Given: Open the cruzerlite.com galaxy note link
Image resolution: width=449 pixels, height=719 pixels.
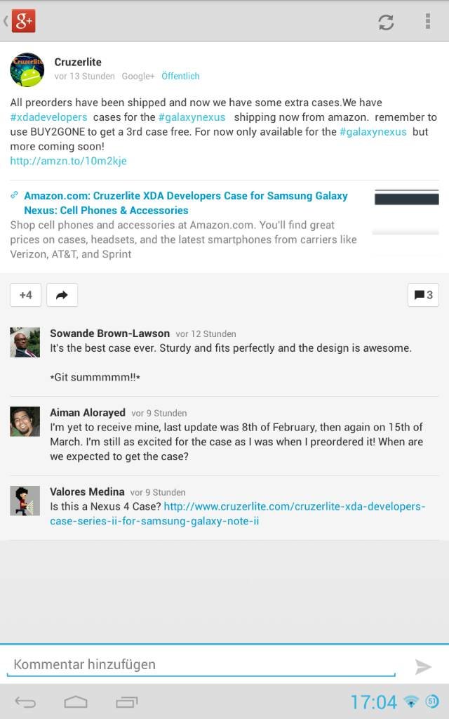Looking at the screenshot, I should click(x=237, y=513).
